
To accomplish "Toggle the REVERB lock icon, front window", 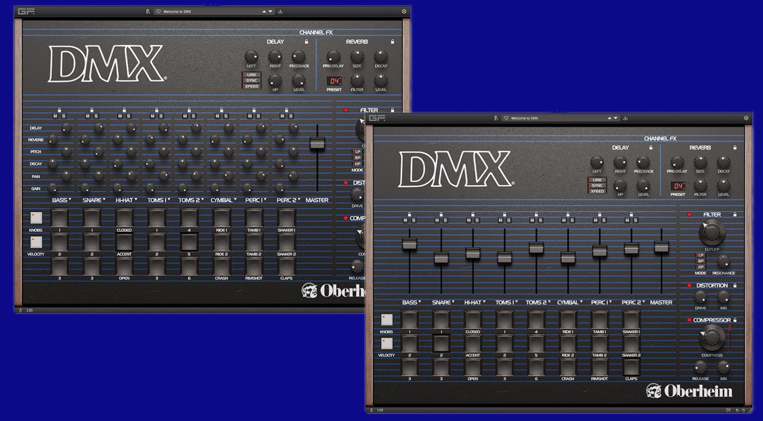I will [x=735, y=147].
